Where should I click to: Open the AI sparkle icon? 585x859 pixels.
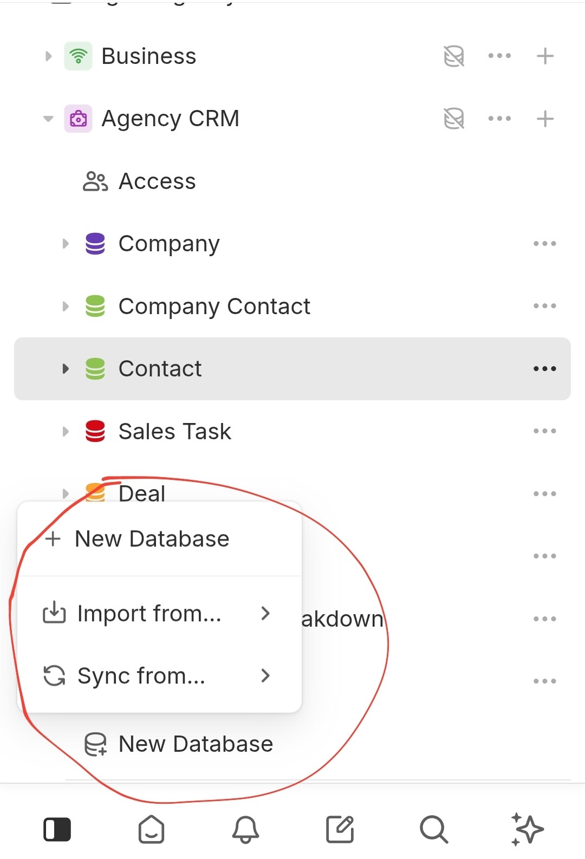(x=527, y=830)
